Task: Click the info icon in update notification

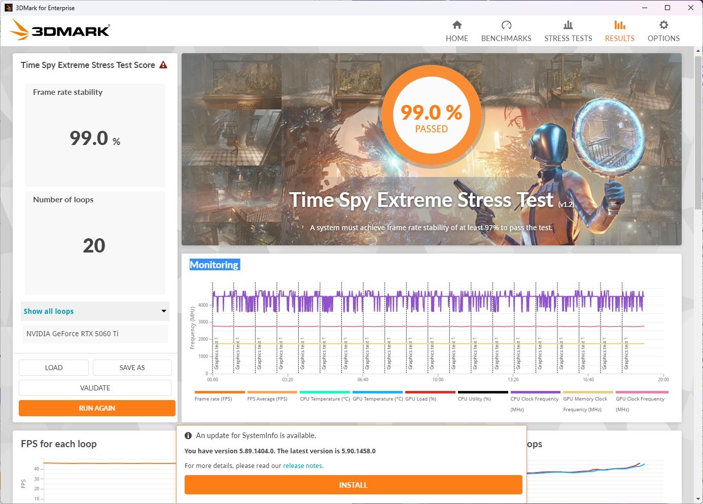Action: click(188, 436)
